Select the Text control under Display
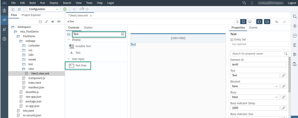Viewport: 298px width, 118px height. [75, 53]
